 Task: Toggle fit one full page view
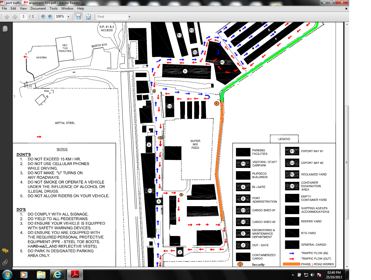(88, 17)
